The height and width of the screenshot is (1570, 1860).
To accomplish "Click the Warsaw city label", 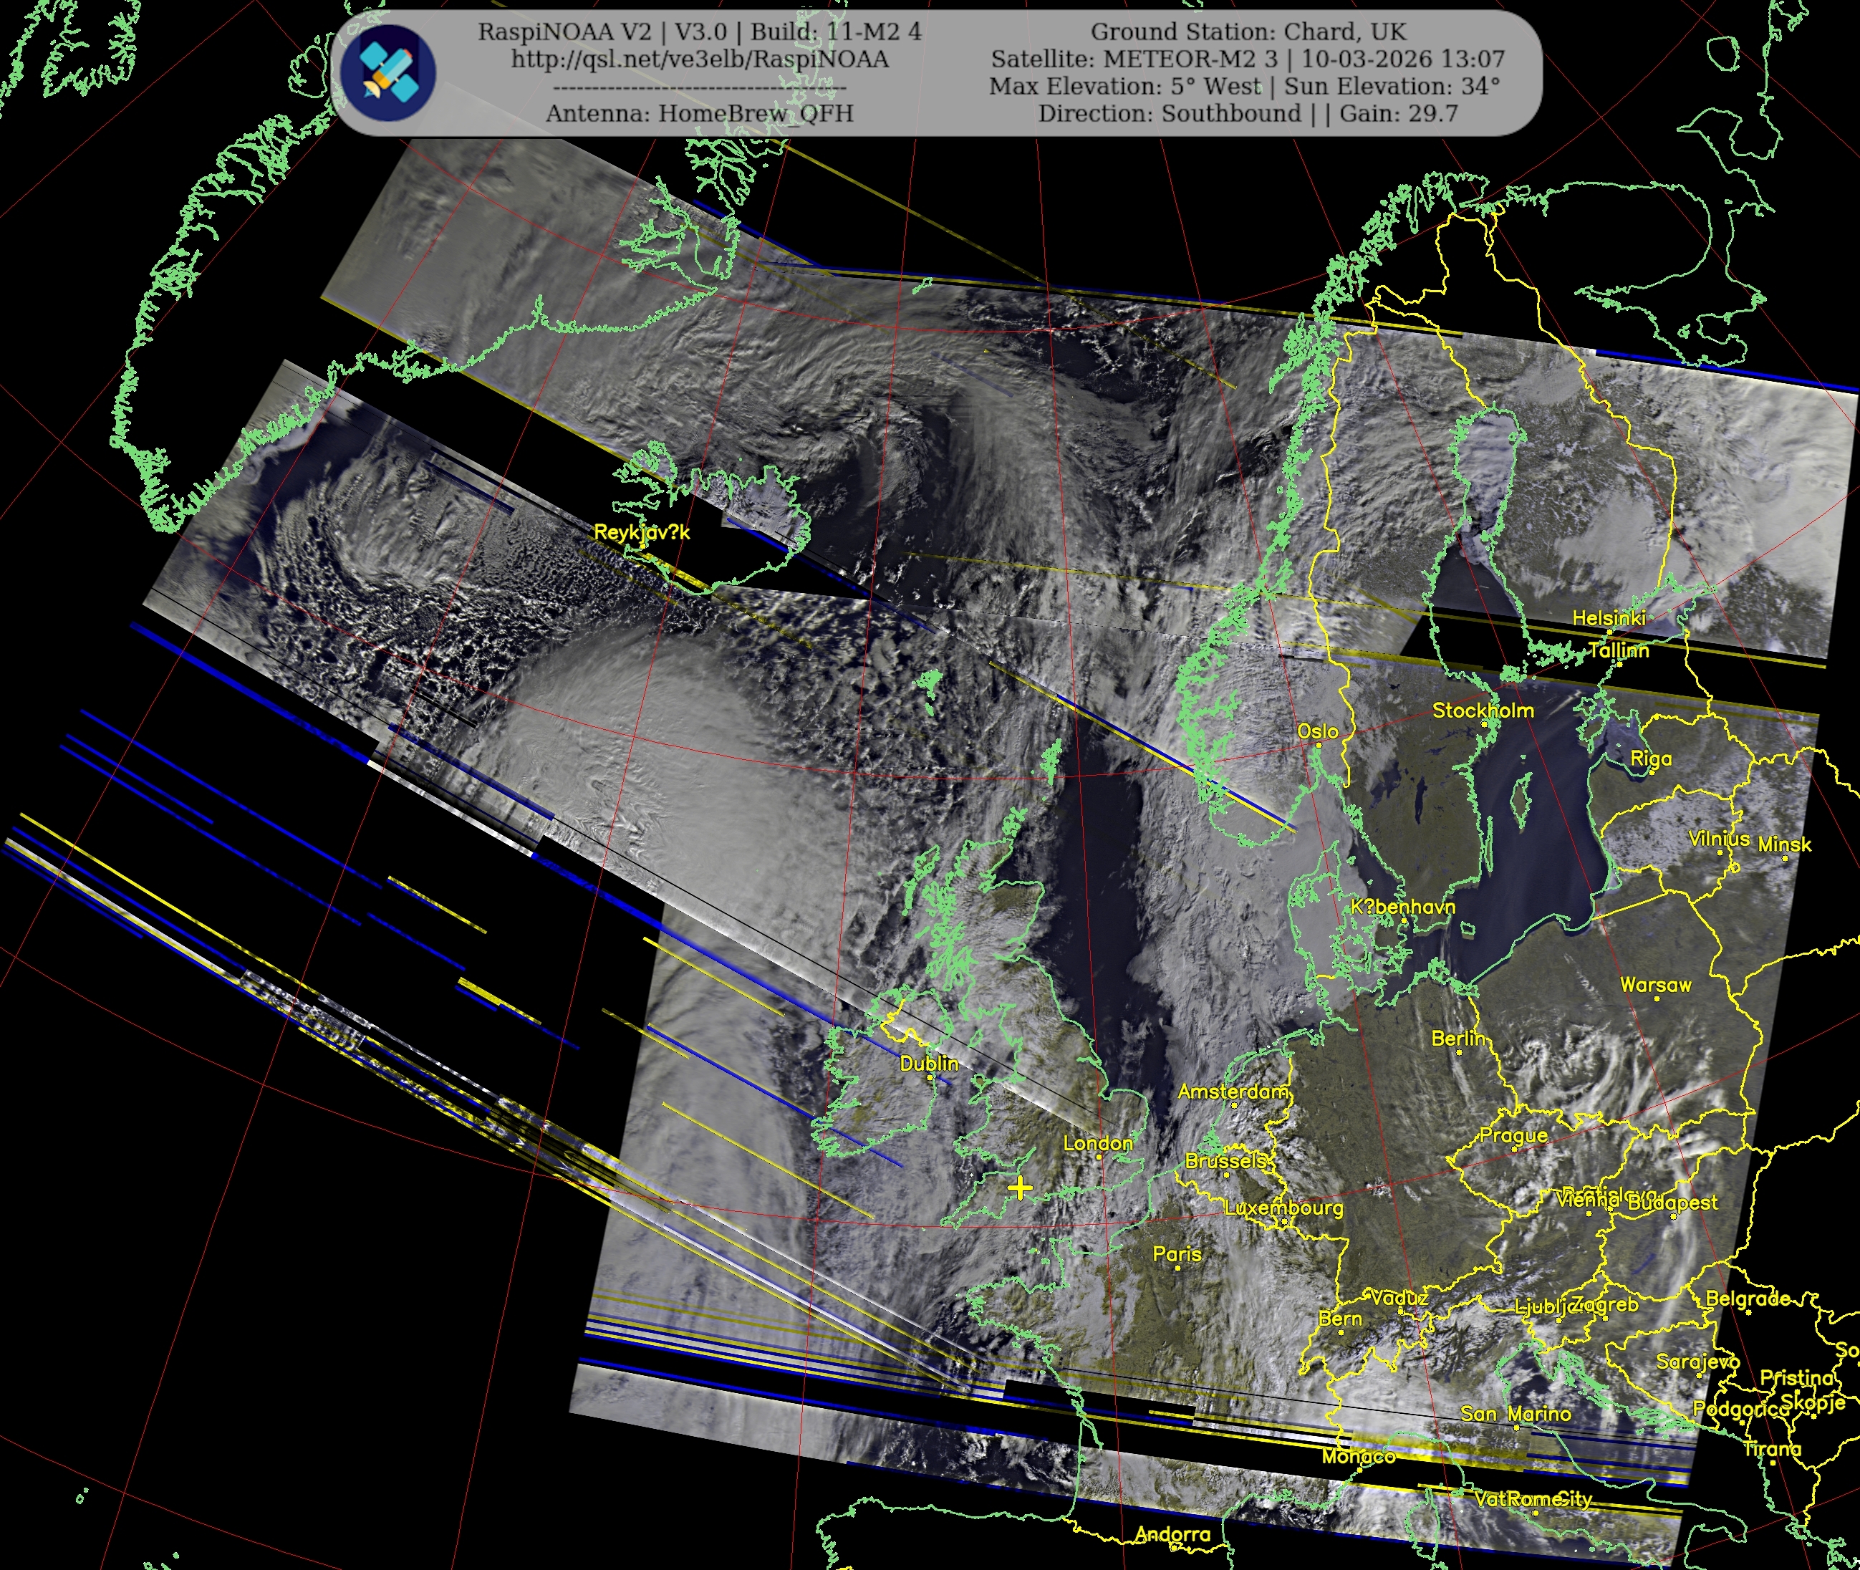I will point(1655,984).
